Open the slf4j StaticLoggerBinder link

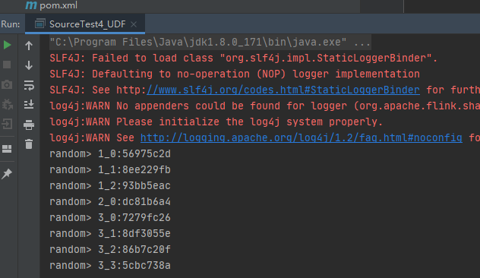(x=283, y=90)
